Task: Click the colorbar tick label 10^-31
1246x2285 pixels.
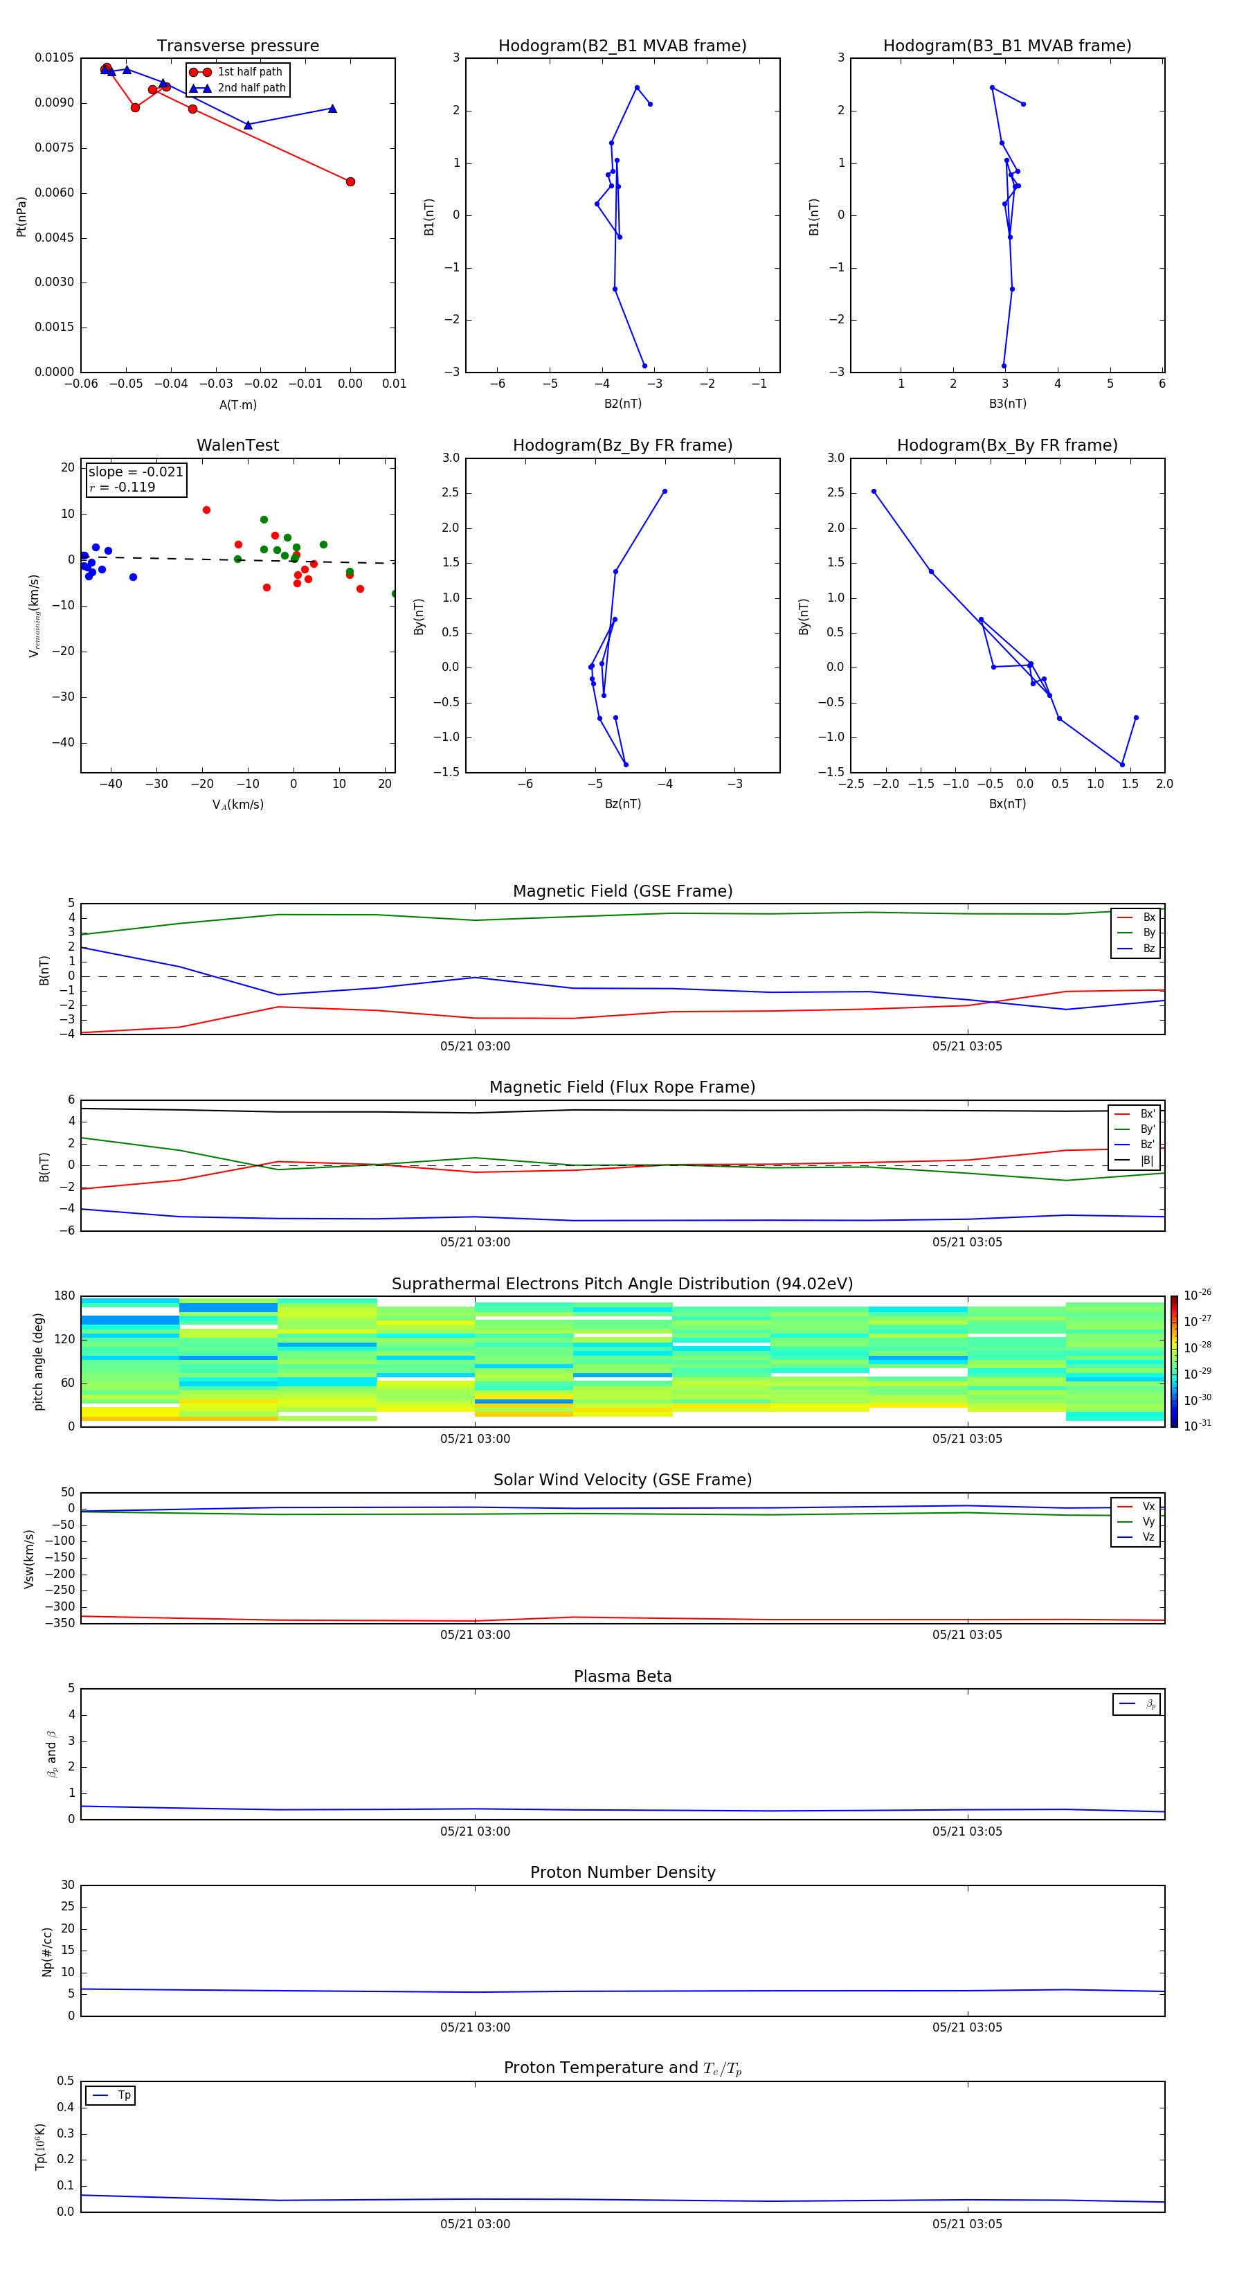Action: point(1198,1426)
